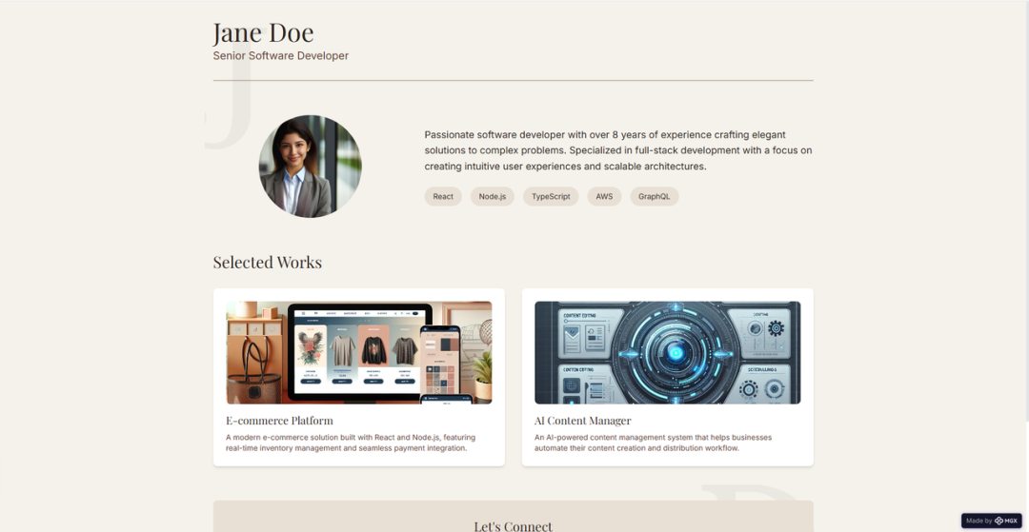Click the Let's Connect heading
The width and height of the screenshot is (1029, 532).
514,526
